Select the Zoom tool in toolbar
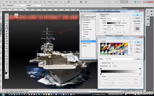 tap(7, 69)
